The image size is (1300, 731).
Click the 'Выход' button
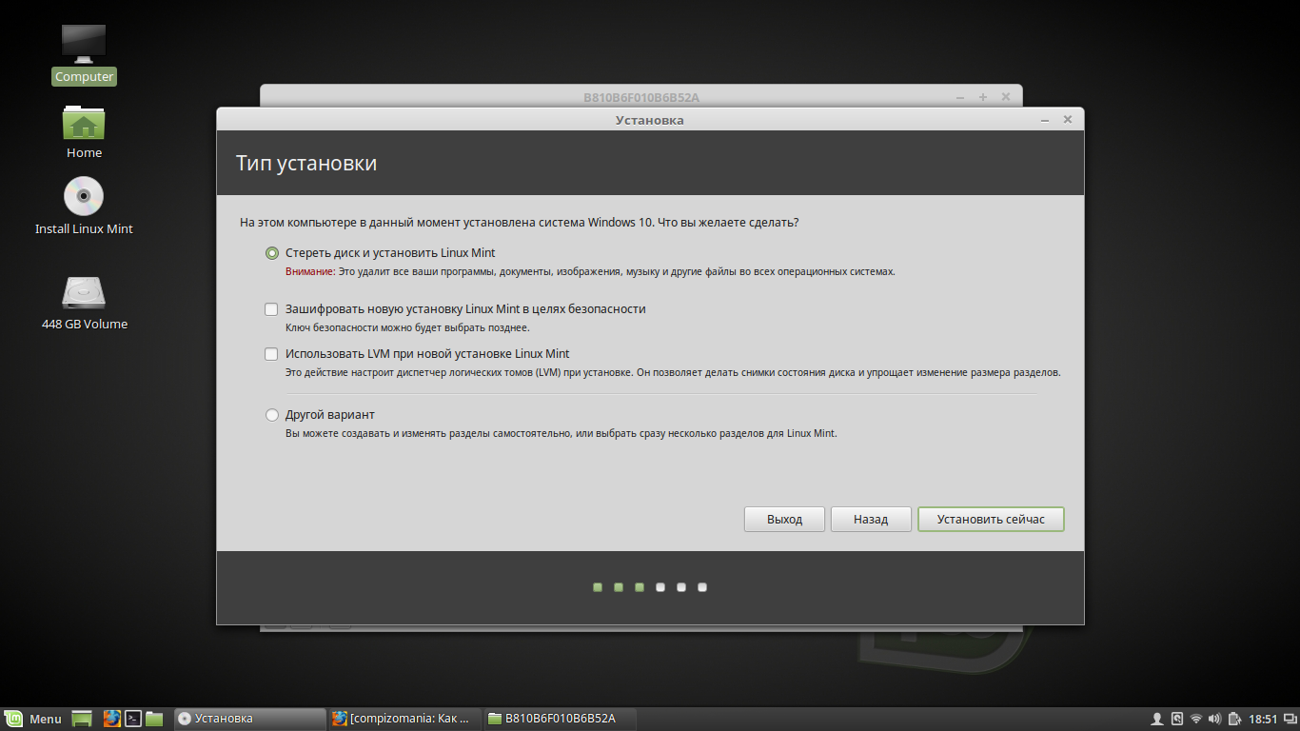[784, 520]
